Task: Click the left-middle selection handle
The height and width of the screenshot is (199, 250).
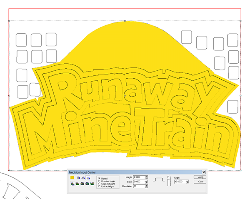Action: [x=9, y=96]
